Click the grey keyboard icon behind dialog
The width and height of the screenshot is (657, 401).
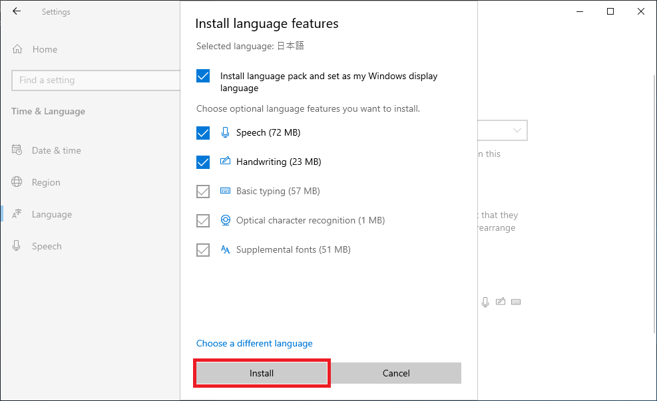coord(516,302)
